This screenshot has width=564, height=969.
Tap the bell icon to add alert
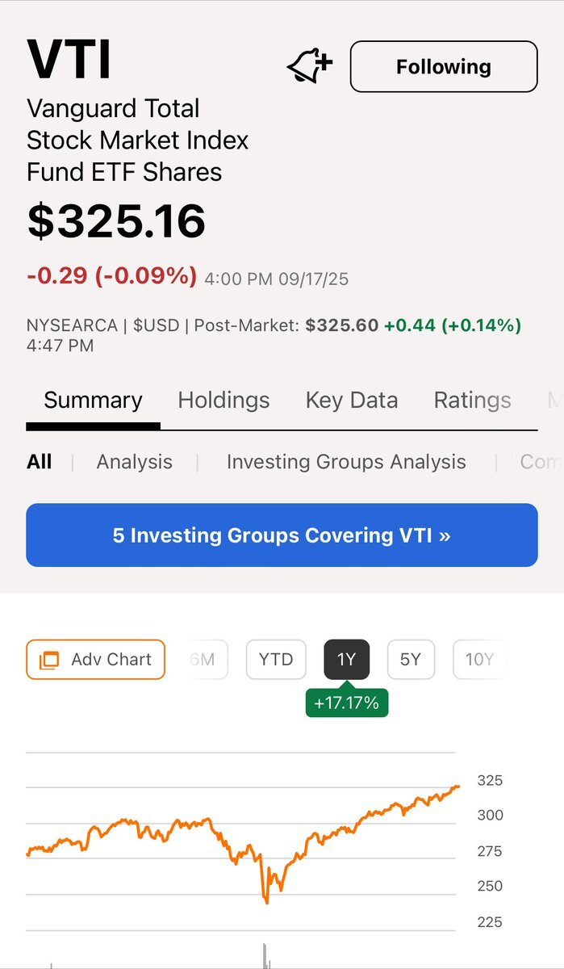pos(310,66)
